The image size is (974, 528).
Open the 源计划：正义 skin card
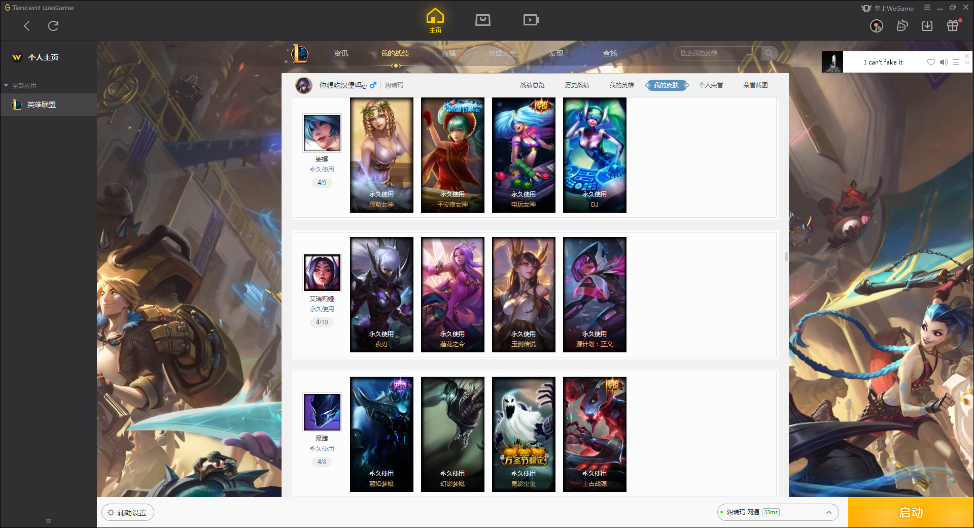tap(595, 295)
